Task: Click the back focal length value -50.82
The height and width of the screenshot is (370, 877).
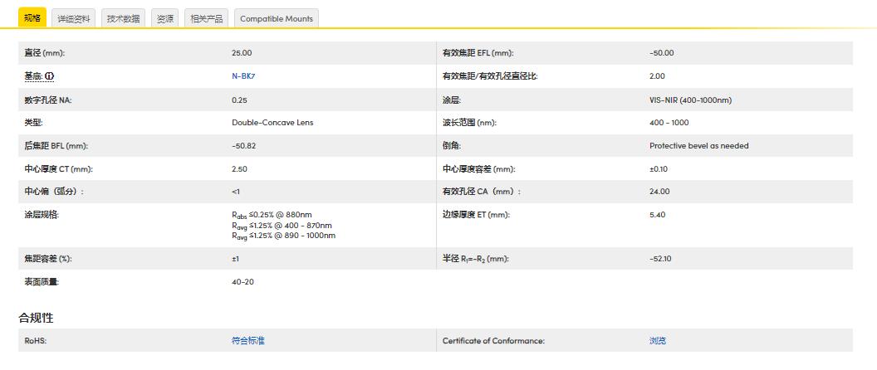Action: point(243,146)
